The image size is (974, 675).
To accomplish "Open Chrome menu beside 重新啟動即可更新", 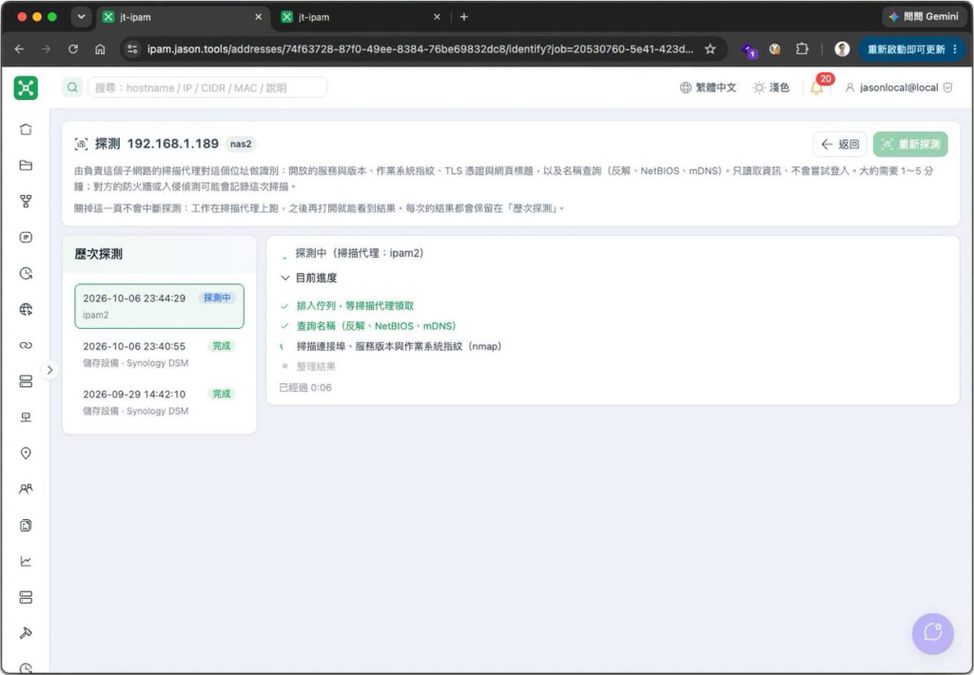I will pyautogui.click(x=955, y=49).
